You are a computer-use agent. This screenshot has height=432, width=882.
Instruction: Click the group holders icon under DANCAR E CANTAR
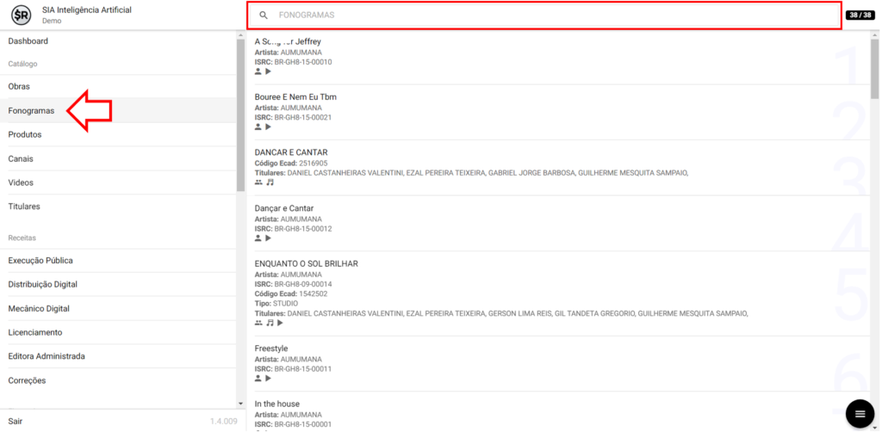click(x=258, y=182)
